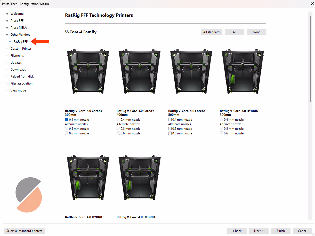Click the All button for V-Core-4 Family

pos(235,32)
